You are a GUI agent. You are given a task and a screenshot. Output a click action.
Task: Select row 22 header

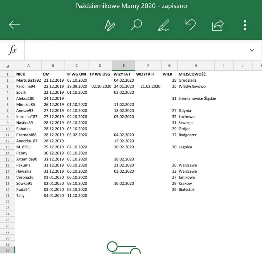point(7,202)
